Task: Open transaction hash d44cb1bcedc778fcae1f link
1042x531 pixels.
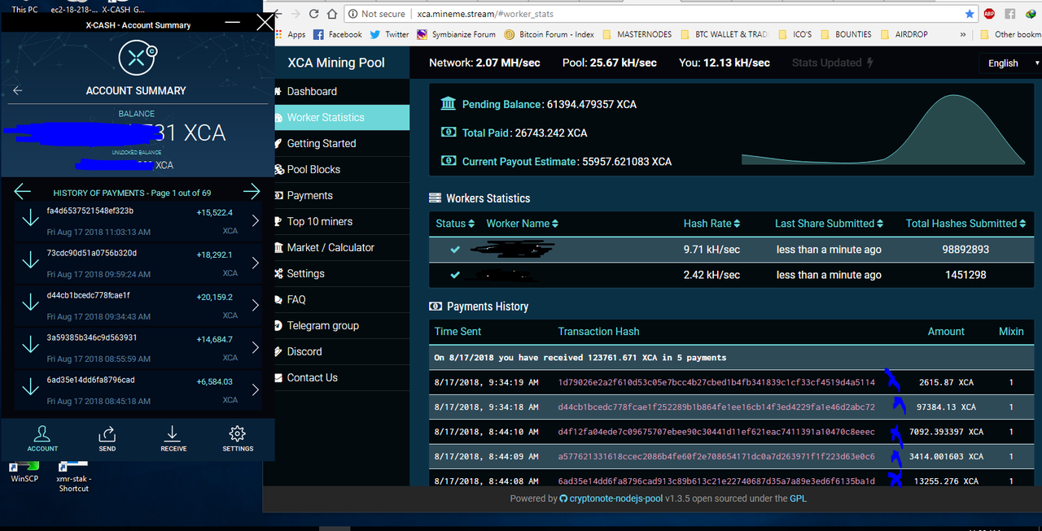Action: point(716,407)
